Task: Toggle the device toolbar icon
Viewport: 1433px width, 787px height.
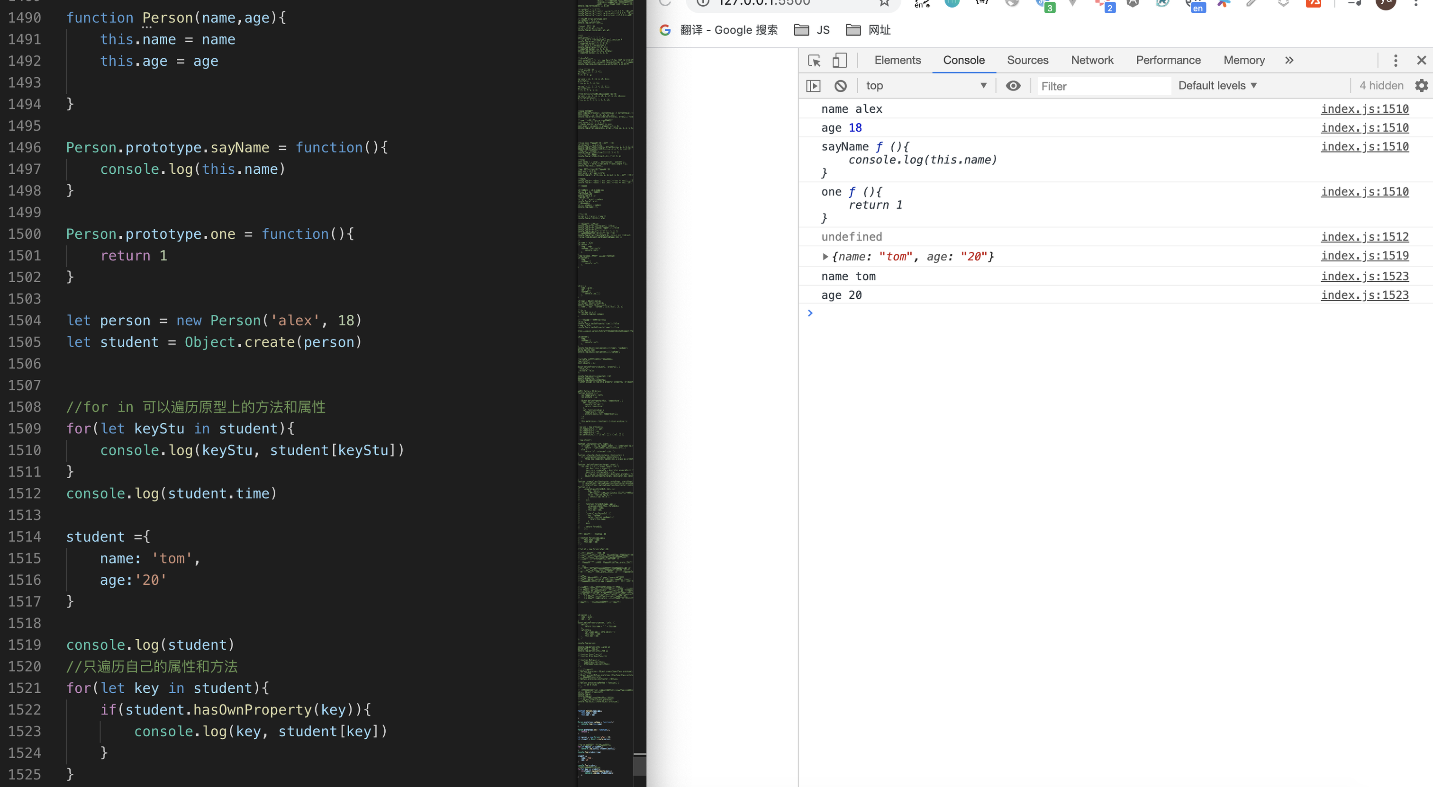Action: (839, 60)
